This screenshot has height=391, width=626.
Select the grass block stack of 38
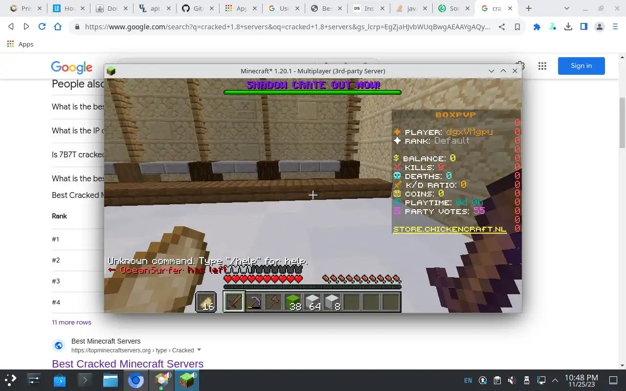point(293,302)
